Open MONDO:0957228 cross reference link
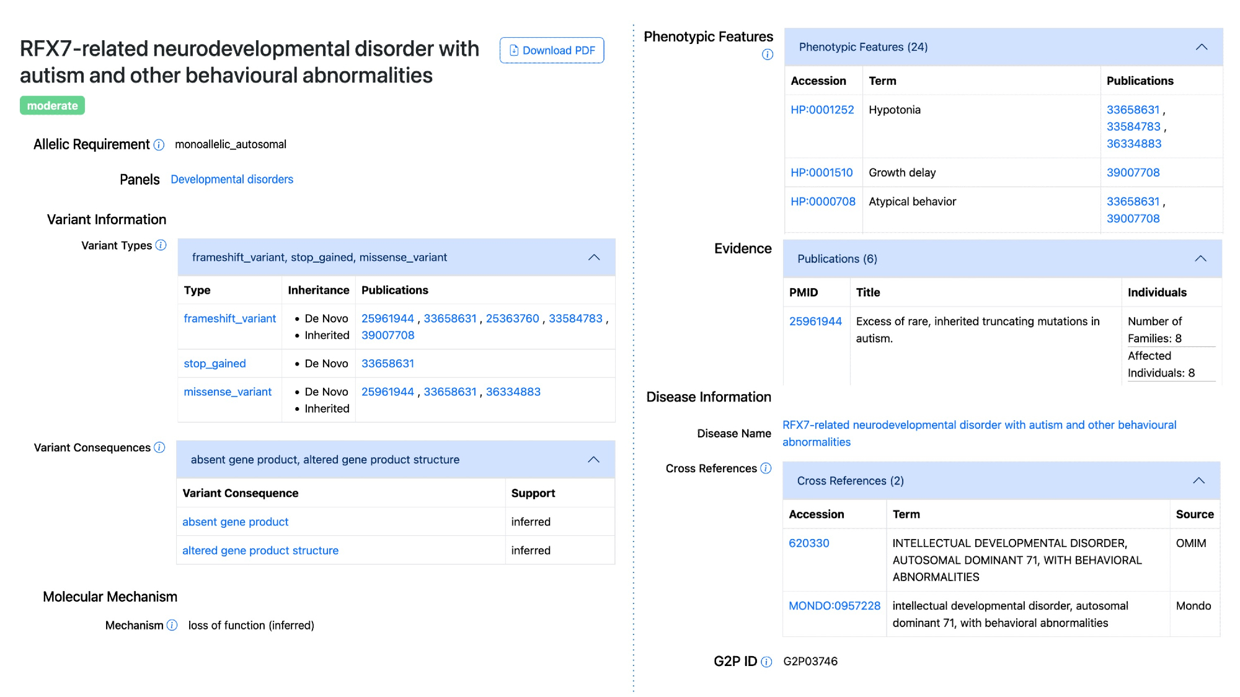1240x697 pixels. (x=834, y=606)
